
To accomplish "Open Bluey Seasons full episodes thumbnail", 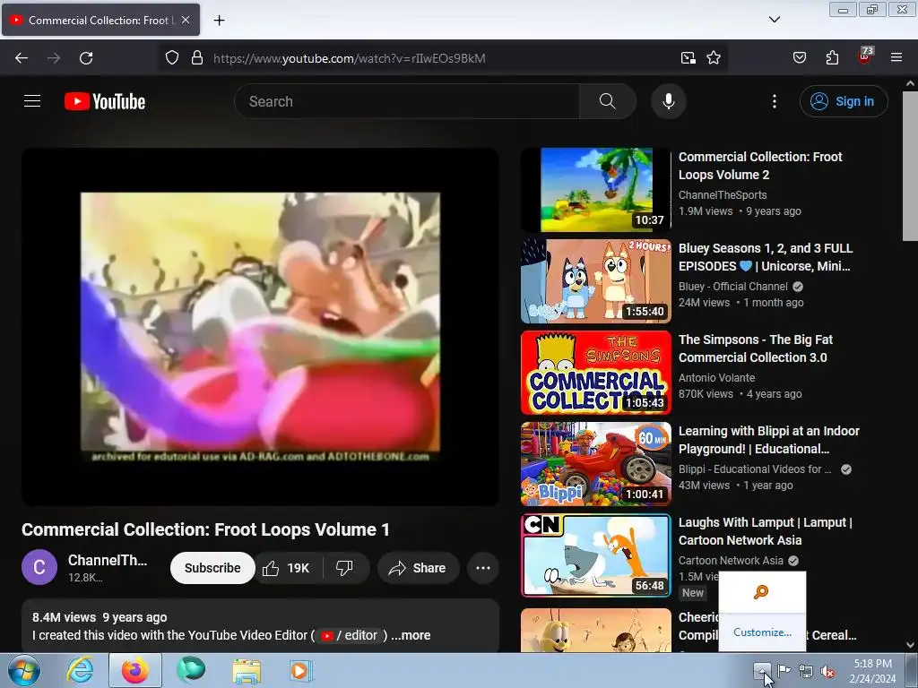I will pos(596,280).
